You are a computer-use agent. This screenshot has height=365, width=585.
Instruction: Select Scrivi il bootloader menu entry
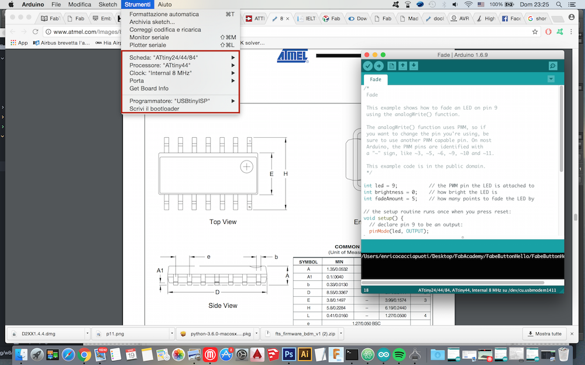coord(181,109)
